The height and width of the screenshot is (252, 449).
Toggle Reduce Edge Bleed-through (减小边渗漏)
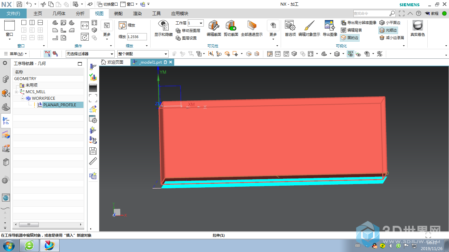coord(391,38)
